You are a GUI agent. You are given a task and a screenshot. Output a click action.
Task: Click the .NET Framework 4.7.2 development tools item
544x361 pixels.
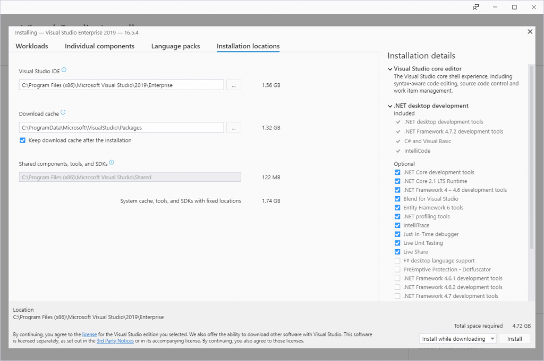(454, 131)
